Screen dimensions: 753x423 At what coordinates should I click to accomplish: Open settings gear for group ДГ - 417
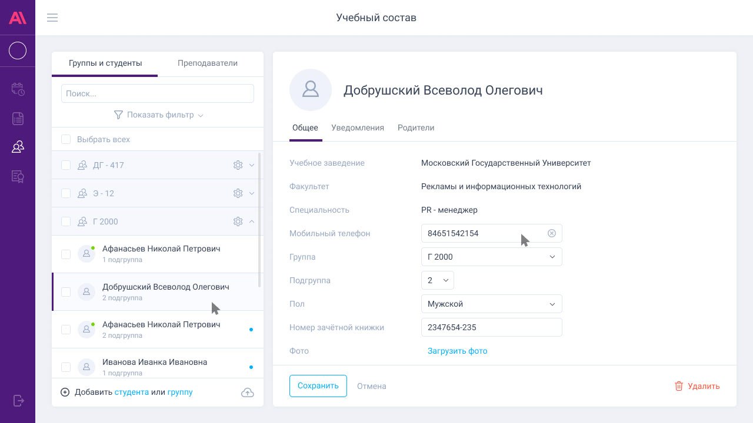tap(238, 165)
